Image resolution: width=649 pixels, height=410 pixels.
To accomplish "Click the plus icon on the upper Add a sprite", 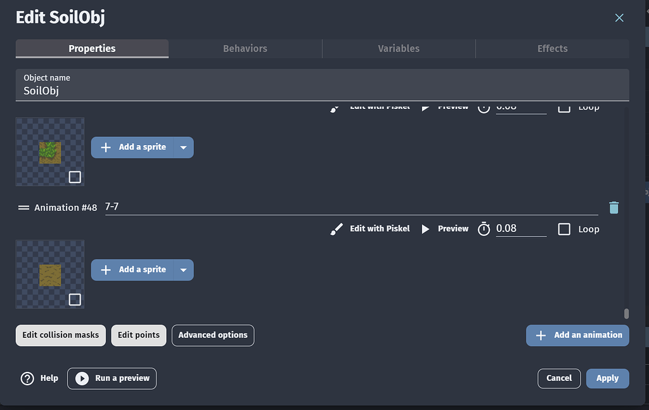I will click(x=105, y=147).
